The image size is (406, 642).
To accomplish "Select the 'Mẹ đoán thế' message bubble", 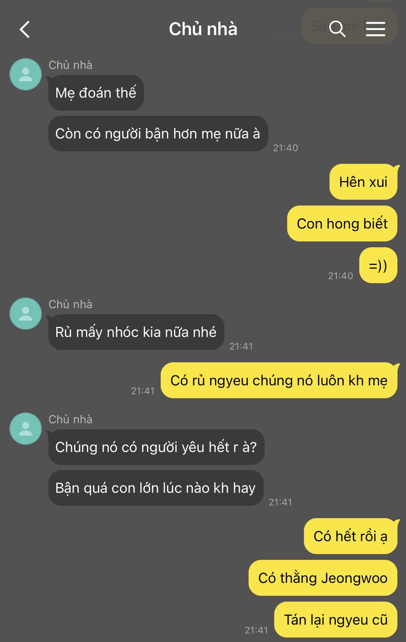I will pos(96,93).
